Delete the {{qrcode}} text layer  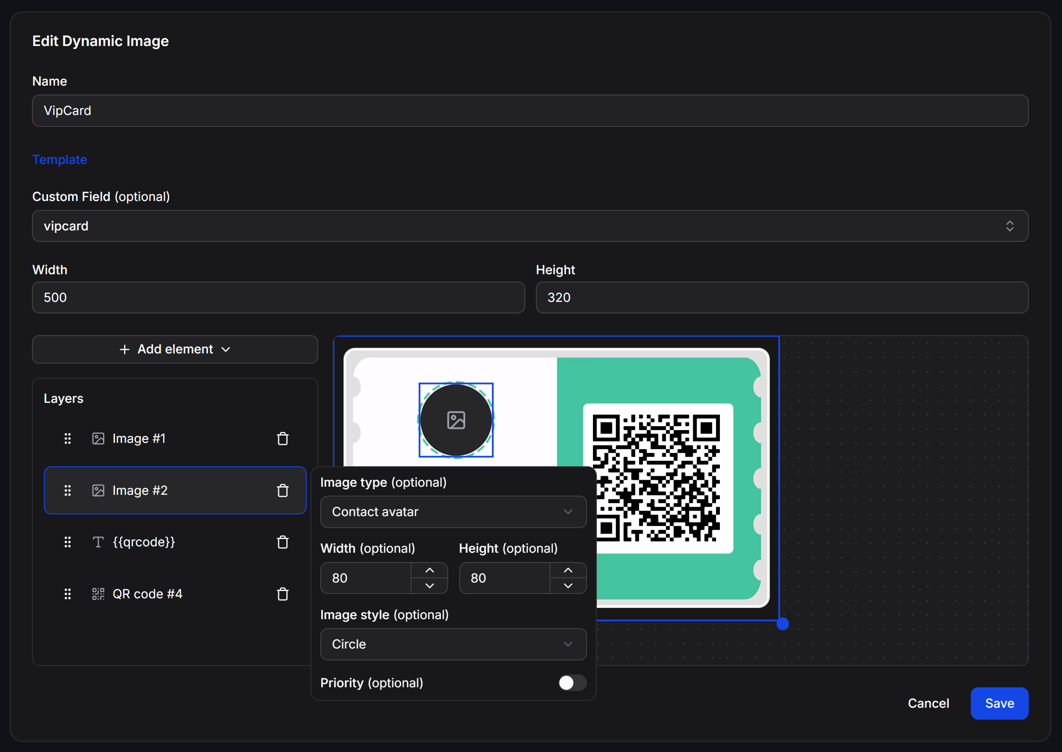point(282,542)
